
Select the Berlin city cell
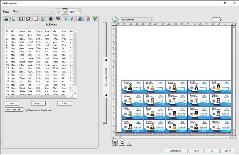click(x=55, y=48)
